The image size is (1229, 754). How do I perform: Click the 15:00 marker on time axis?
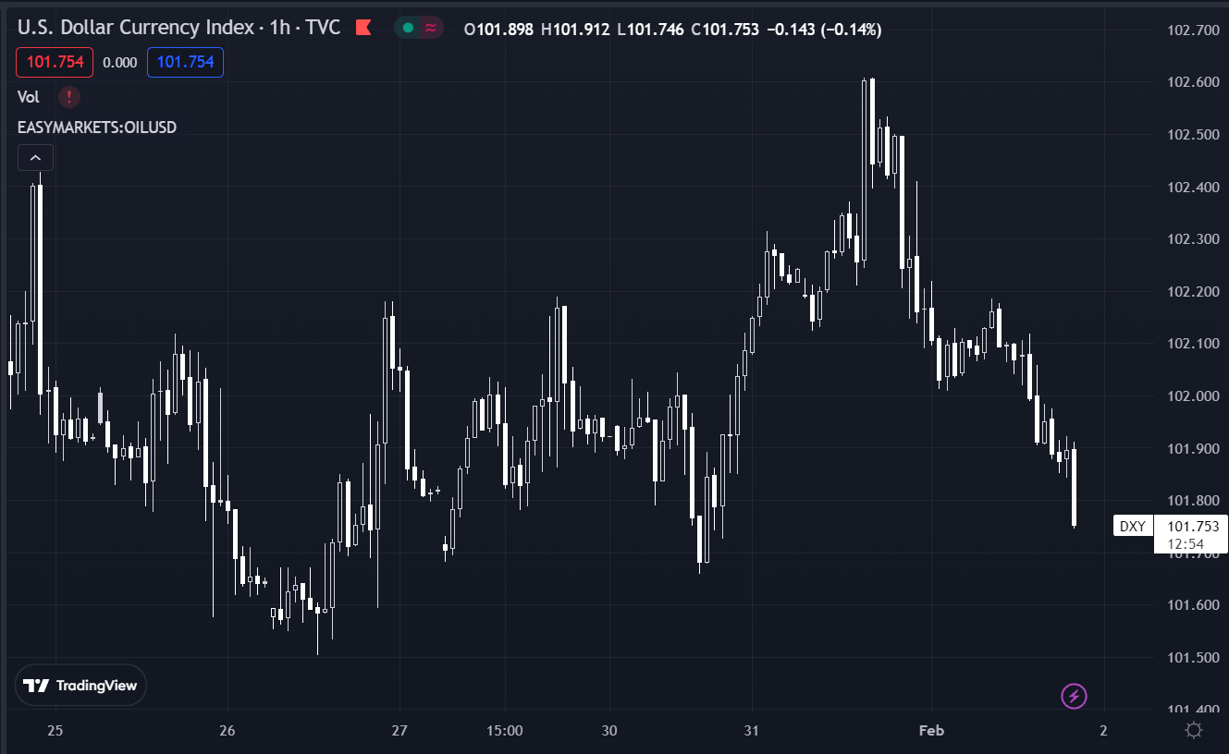click(x=505, y=730)
